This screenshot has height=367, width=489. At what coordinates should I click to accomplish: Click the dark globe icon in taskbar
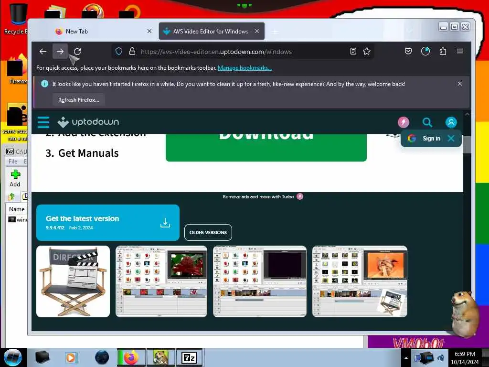[102, 357]
